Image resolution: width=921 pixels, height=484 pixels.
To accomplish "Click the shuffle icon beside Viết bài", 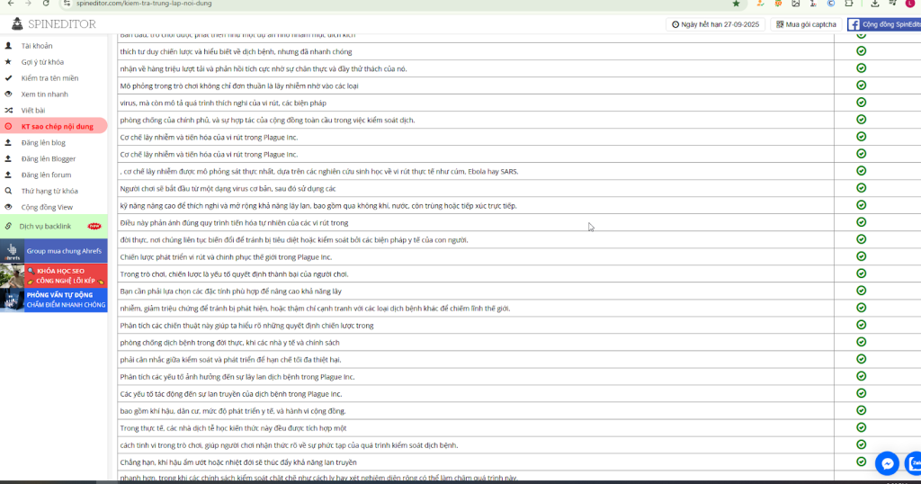I will pyautogui.click(x=8, y=110).
